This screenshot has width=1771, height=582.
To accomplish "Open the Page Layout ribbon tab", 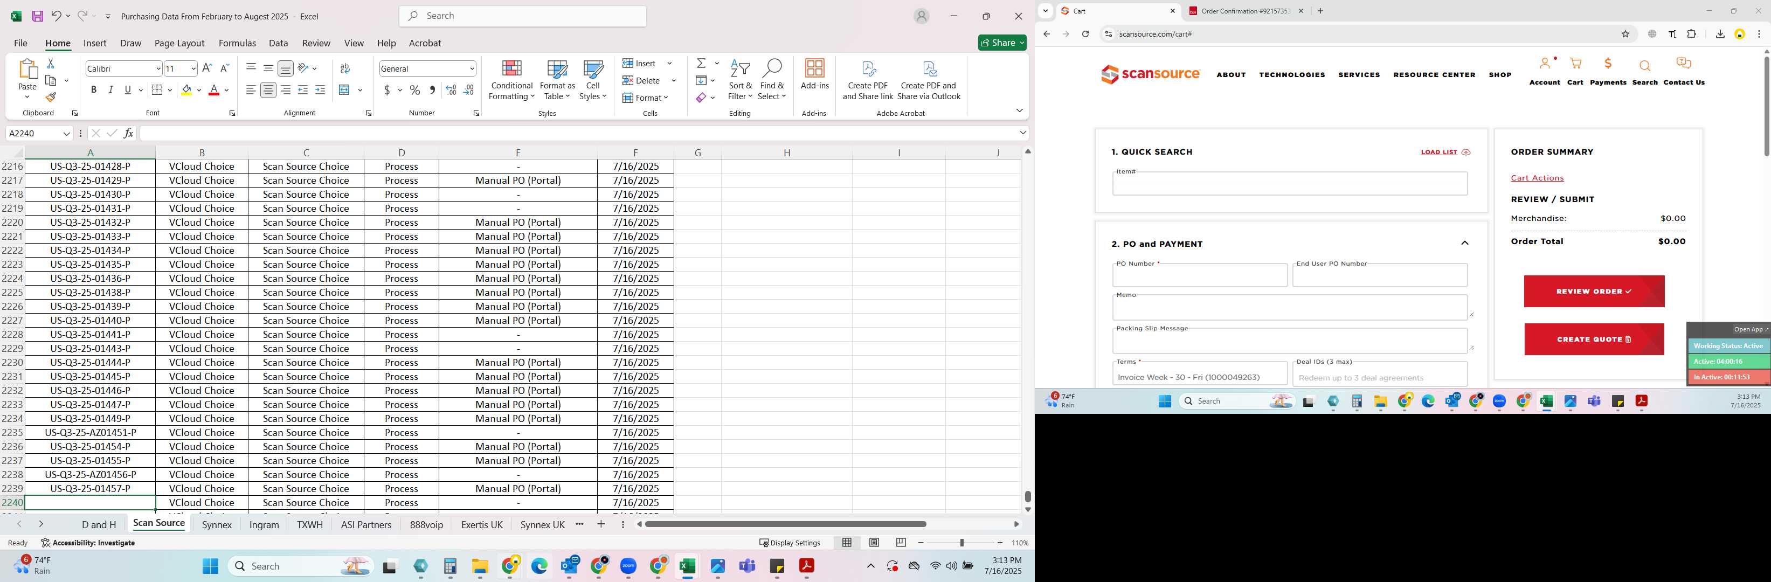I will point(179,43).
